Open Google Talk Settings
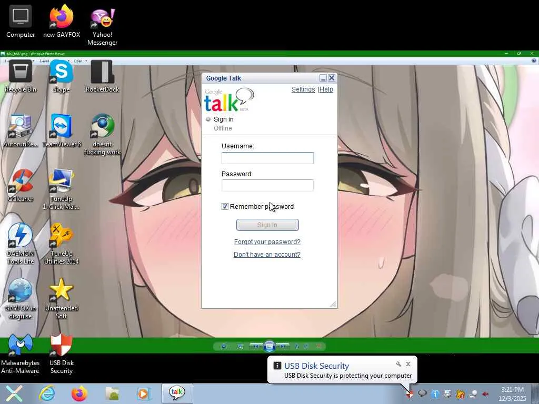539x404 pixels. [303, 89]
